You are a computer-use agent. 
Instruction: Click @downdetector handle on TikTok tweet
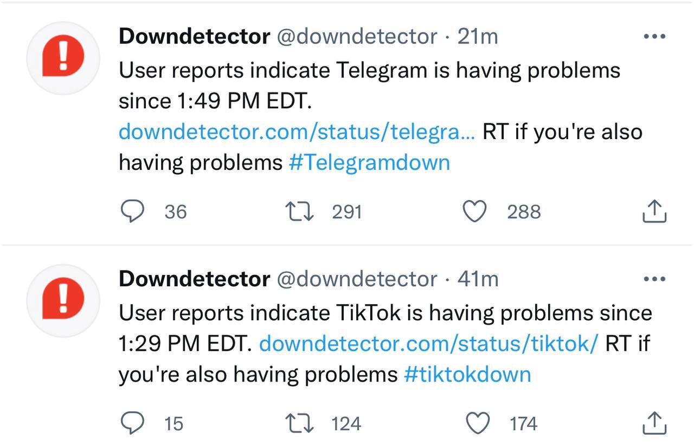357,279
